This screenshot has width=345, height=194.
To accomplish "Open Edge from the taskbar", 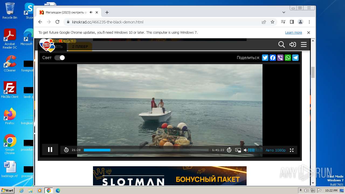I will pos(58,190).
